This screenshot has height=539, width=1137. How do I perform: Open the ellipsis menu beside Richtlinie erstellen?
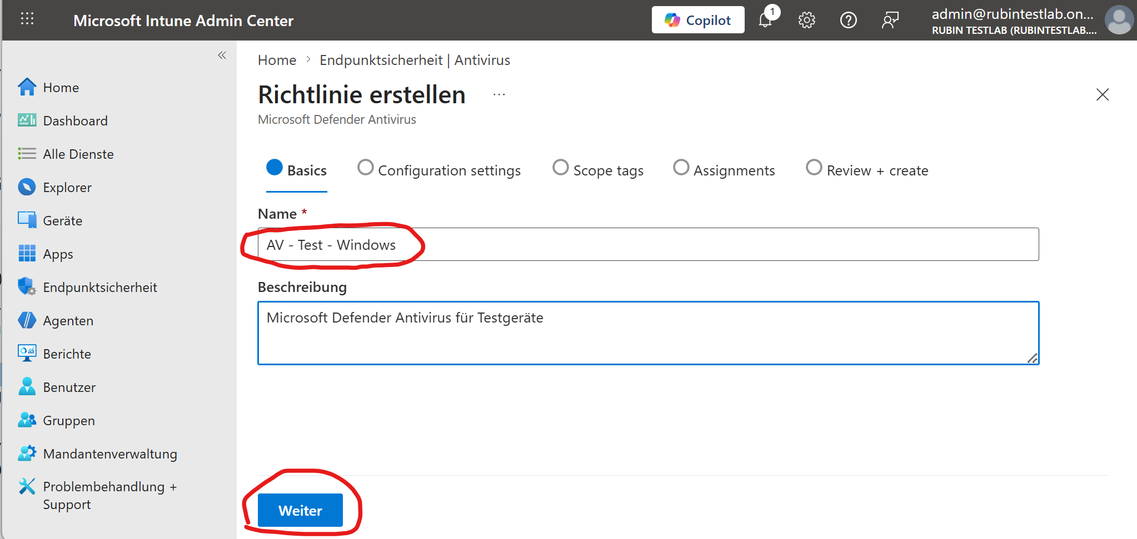pos(499,95)
